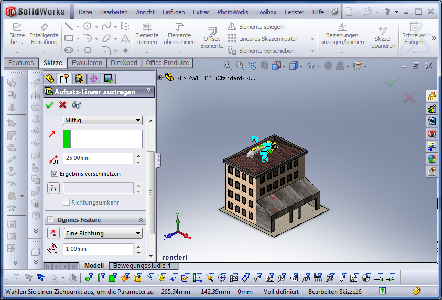Switch to the Evaluieren tab
This screenshot has width=442, height=300.
coord(87,63)
